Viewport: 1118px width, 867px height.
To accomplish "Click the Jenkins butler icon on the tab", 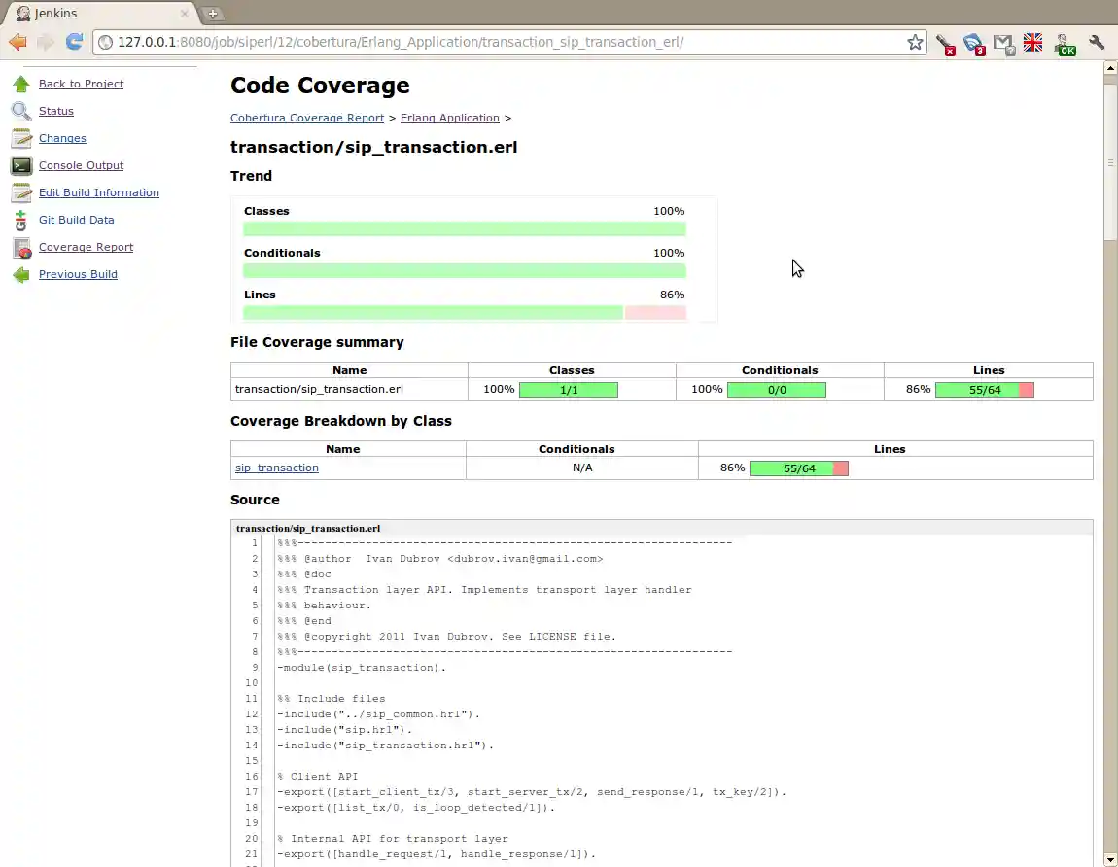I will pyautogui.click(x=22, y=13).
